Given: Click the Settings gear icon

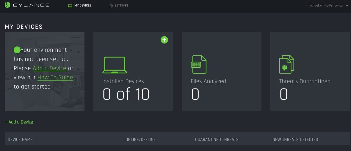Looking at the screenshot, I should point(111,6).
